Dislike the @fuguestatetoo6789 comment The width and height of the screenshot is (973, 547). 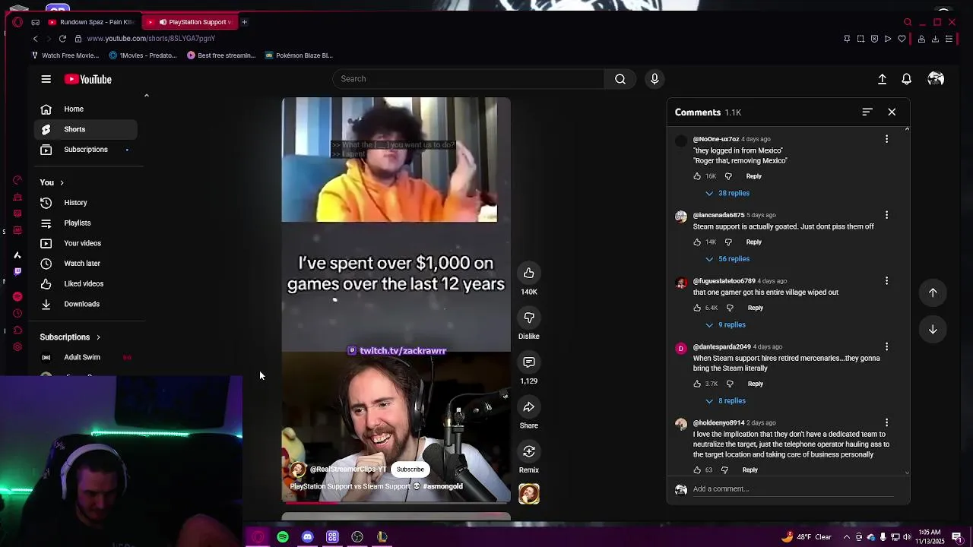(x=730, y=308)
